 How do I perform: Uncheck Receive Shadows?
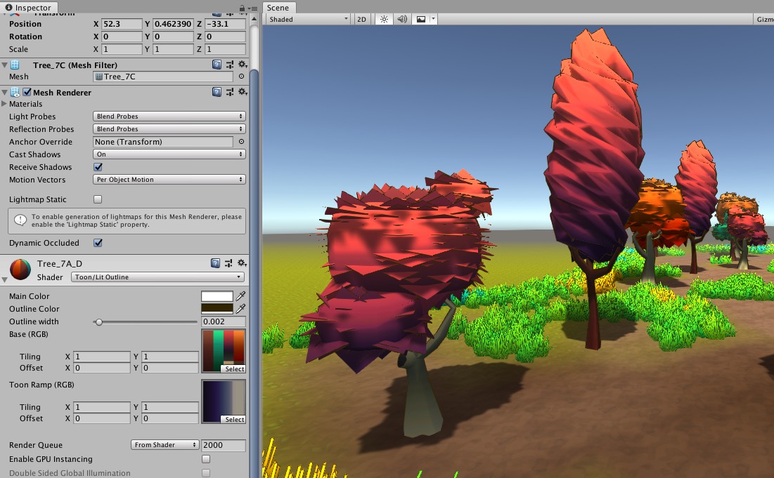(98, 167)
